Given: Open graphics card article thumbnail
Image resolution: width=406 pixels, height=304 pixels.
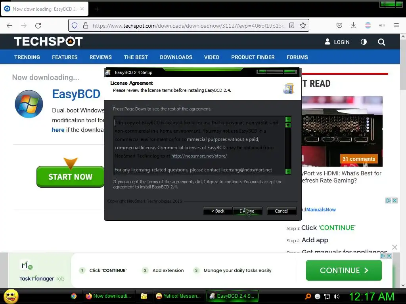Looking at the screenshot, I should coord(342,131).
